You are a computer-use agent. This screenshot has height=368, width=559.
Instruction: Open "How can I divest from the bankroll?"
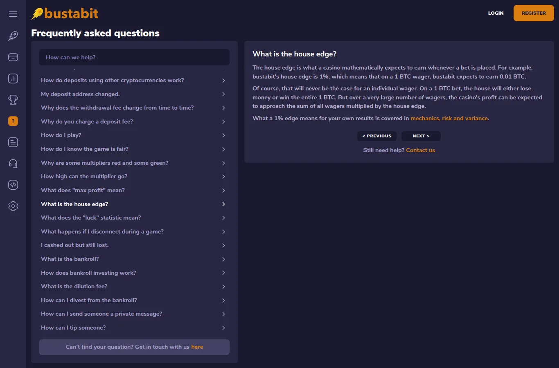[134, 301]
